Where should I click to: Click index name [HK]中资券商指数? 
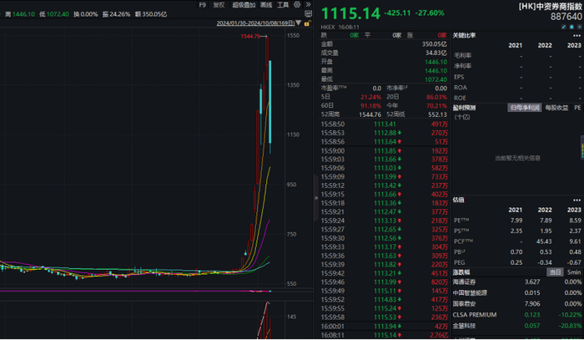[550, 7]
